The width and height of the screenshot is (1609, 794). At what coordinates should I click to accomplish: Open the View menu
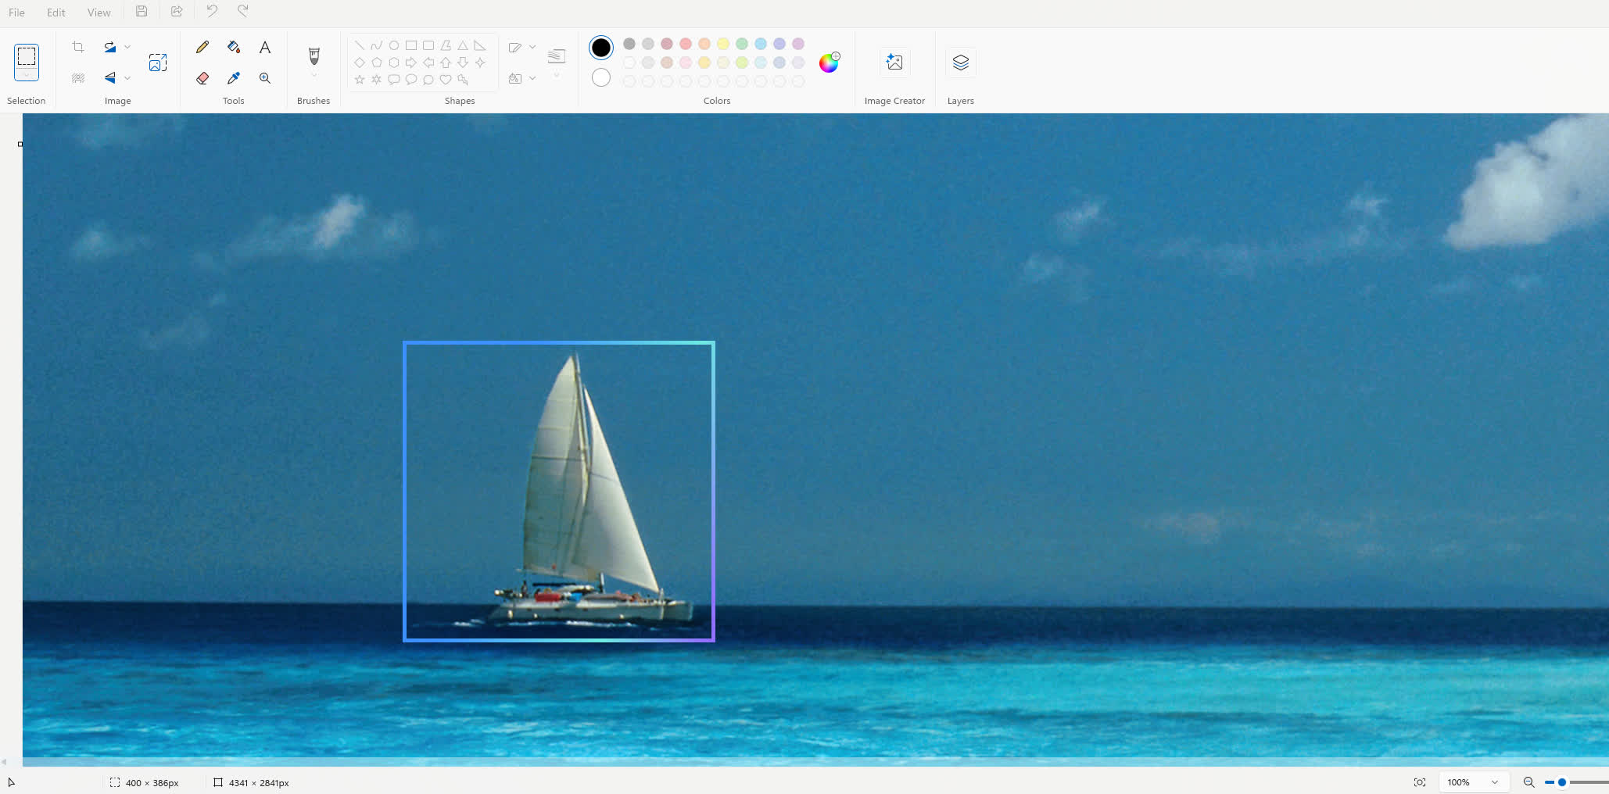99,13
